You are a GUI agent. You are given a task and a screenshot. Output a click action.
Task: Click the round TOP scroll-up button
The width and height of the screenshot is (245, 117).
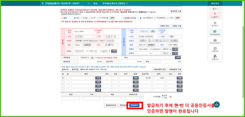click(217, 104)
